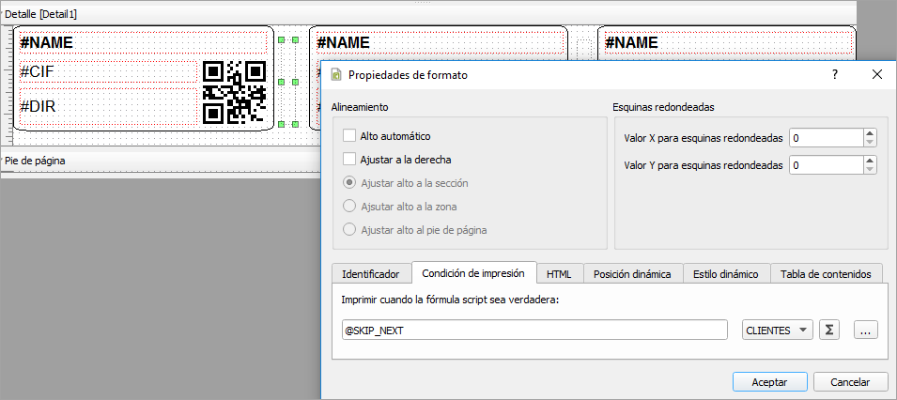Screen dimensions: 897x400
Task: Click the Propiedades de formato title icon
Action: pos(336,74)
